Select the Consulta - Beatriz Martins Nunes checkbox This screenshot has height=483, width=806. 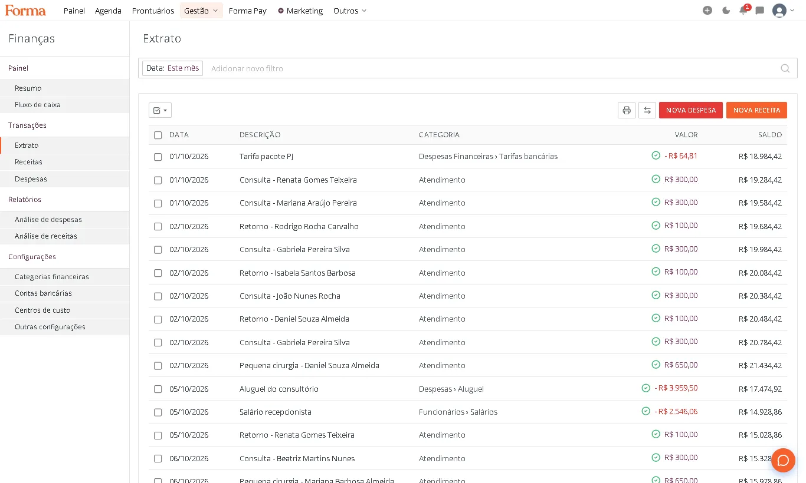[x=158, y=459]
